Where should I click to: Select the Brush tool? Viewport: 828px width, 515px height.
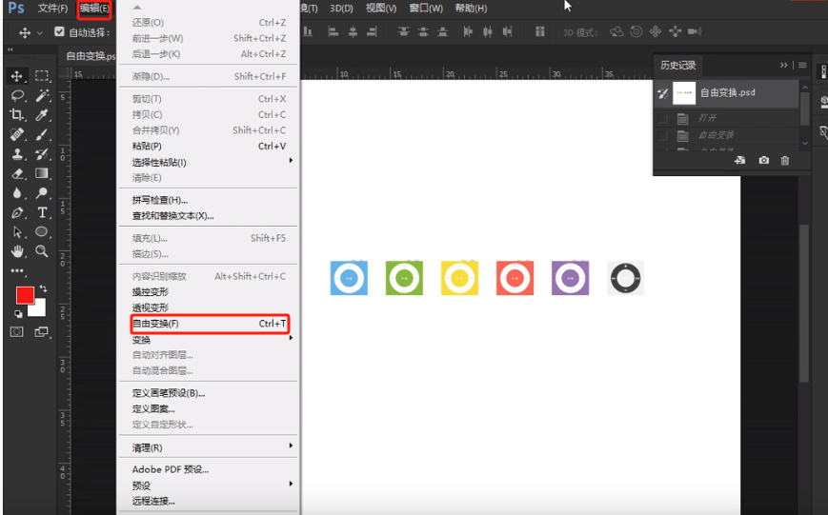point(42,134)
